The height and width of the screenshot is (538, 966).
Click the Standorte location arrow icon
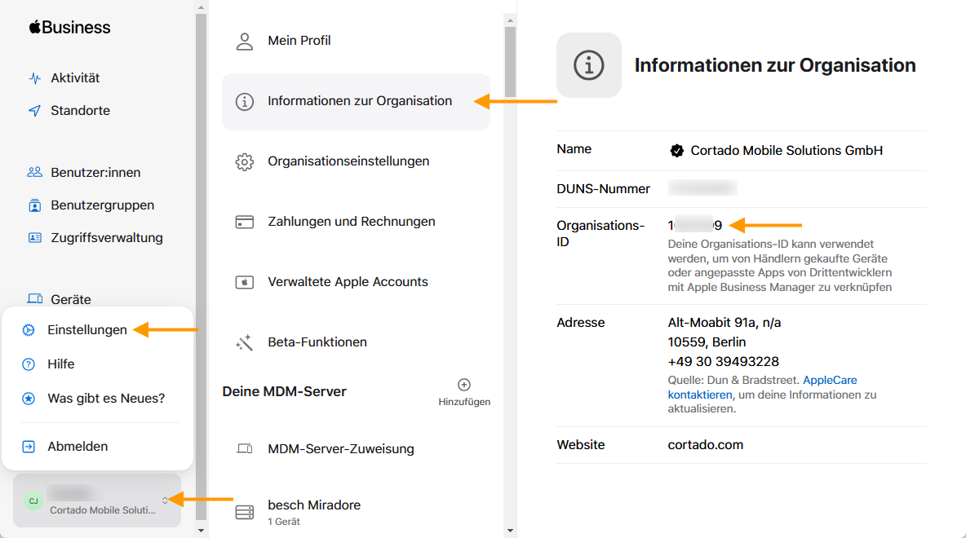34,111
